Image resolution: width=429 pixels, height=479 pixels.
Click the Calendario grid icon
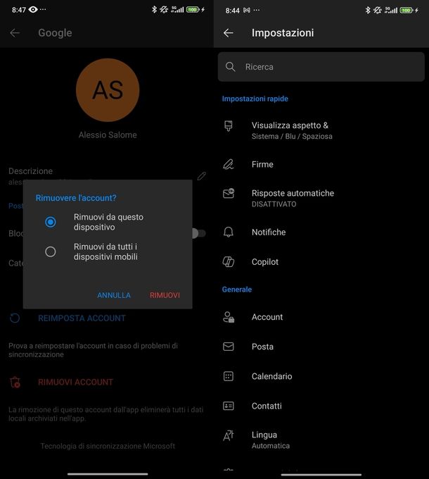click(229, 376)
